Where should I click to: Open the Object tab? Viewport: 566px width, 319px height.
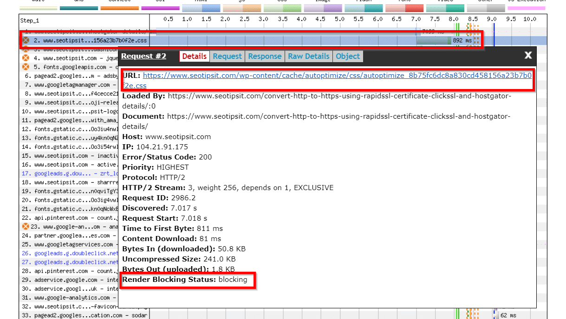(x=348, y=56)
